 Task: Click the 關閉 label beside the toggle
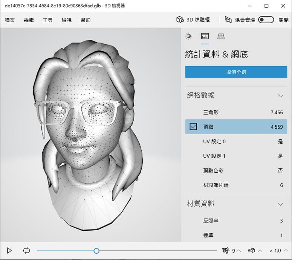pos(283,20)
